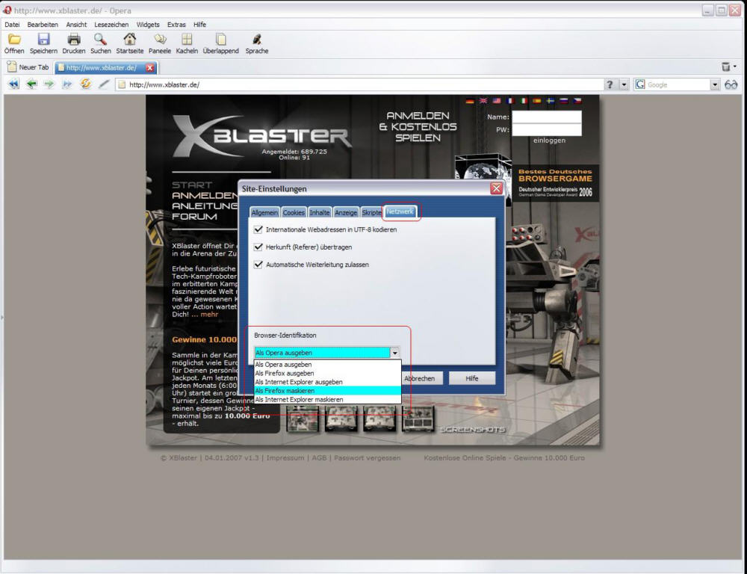This screenshot has width=747, height=574.
Task: Open the Extras menu
Action: click(x=176, y=25)
